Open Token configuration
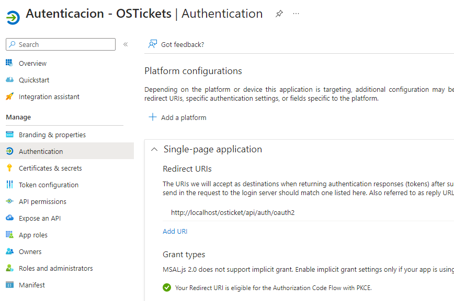Image resolution: width=454 pixels, height=301 pixels. (49, 185)
